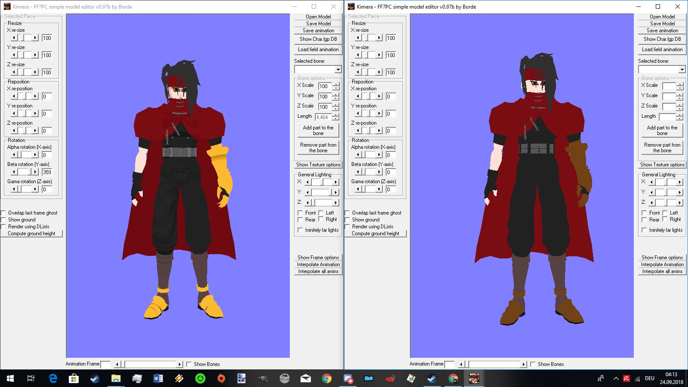Click the Beta rotation value field showing 359

click(47, 172)
